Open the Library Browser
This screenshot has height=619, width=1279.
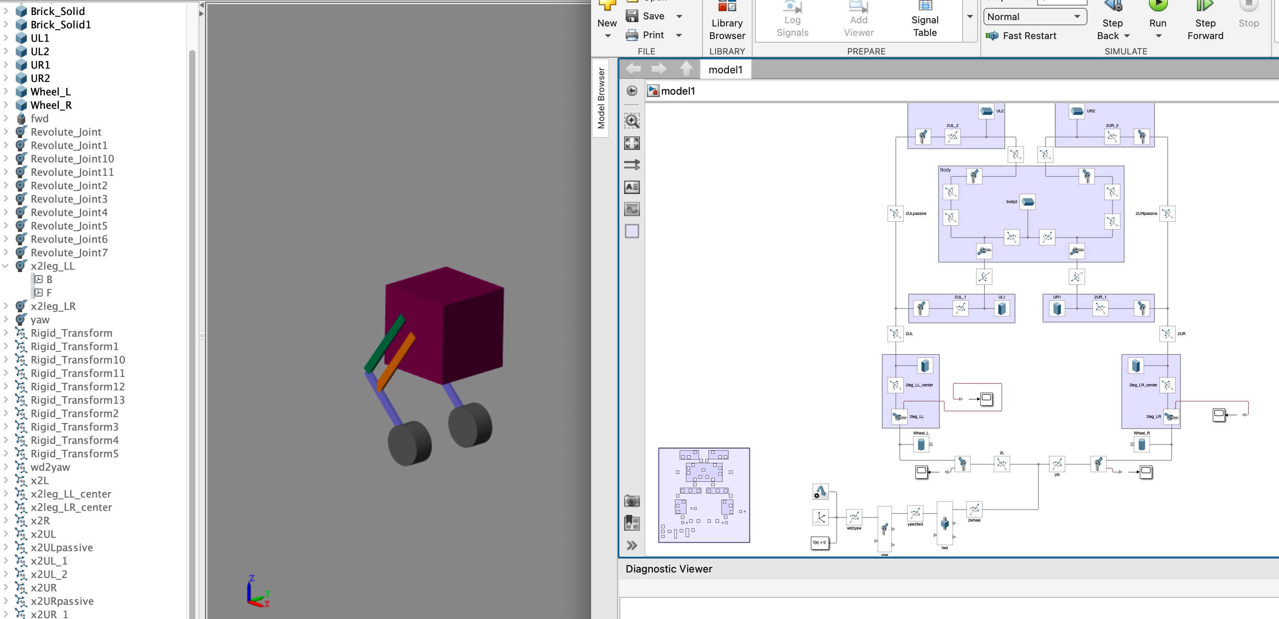point(727,23)
